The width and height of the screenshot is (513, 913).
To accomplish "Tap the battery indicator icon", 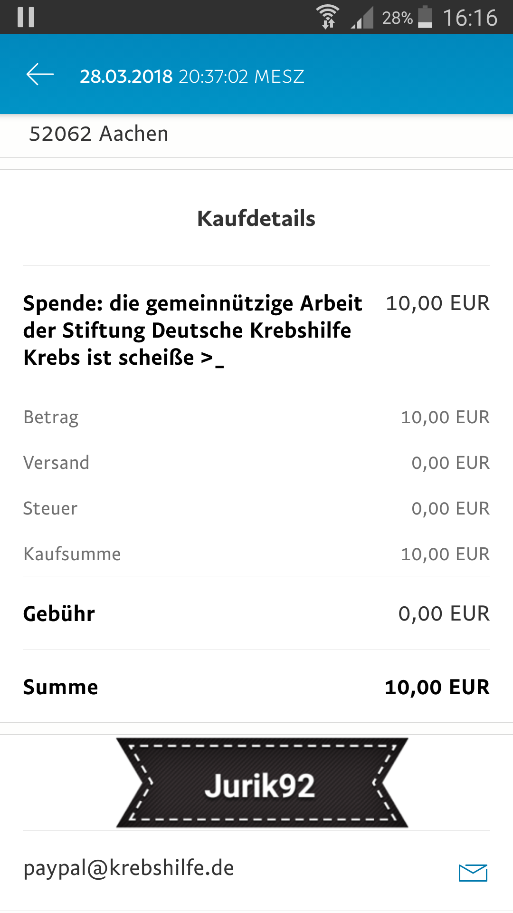I will point(425,17).
